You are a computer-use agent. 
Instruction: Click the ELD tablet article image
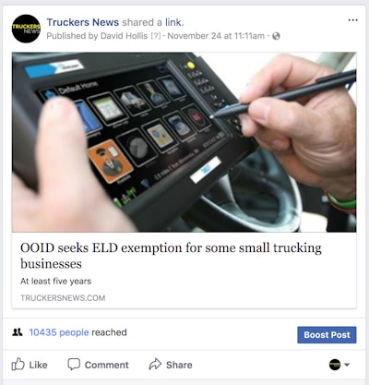[x=184, y=142]
